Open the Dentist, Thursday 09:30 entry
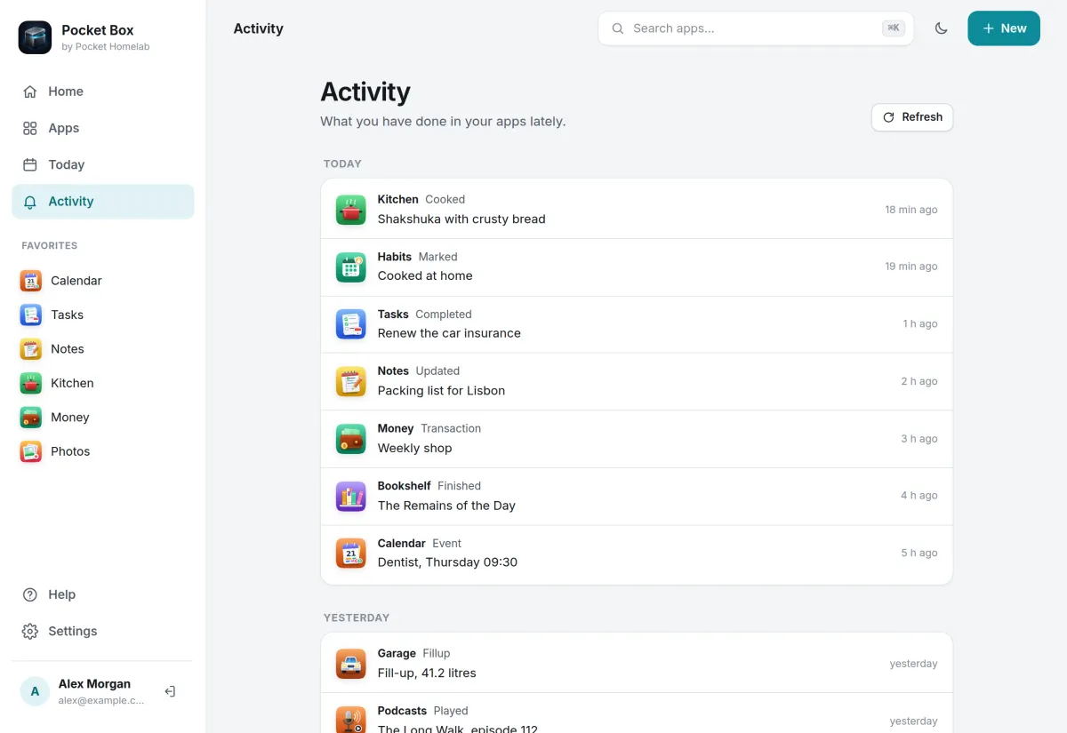Viewport: 1067px width, 733px height. point(637,553)
